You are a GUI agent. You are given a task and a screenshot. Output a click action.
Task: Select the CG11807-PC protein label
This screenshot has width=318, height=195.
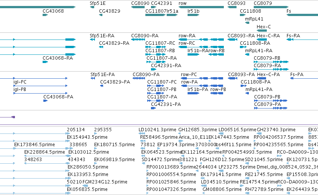point(162,82)
